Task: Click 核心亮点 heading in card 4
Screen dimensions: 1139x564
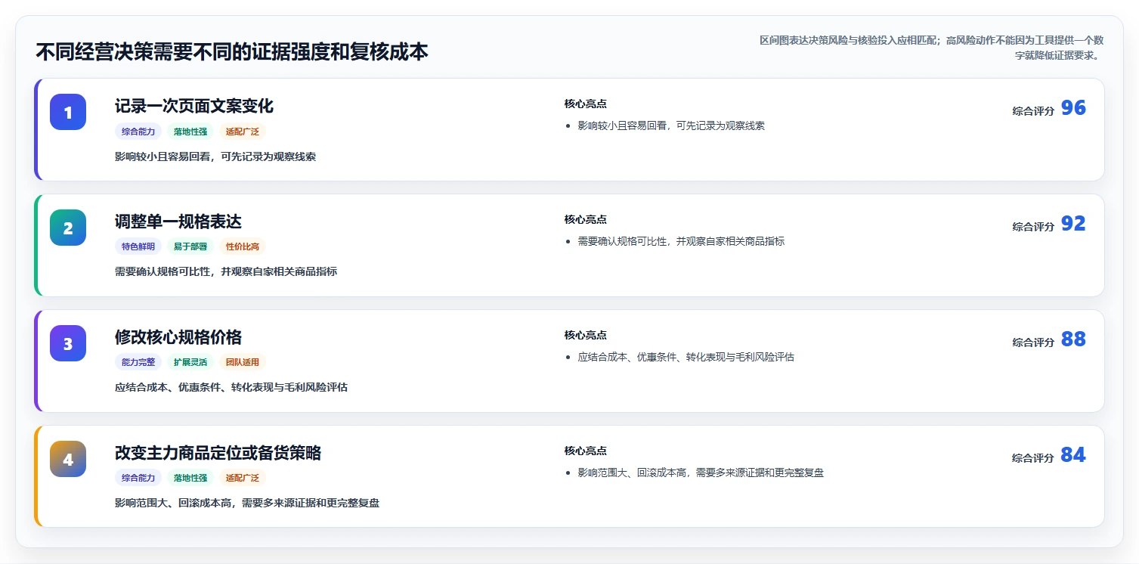Action: point(585,451)
